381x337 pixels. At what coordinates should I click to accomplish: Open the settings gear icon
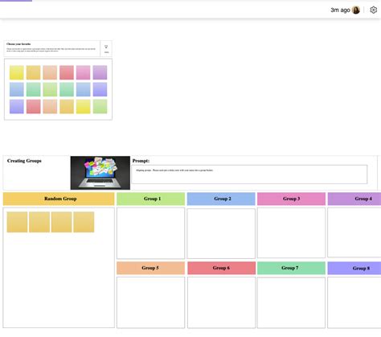373,10
